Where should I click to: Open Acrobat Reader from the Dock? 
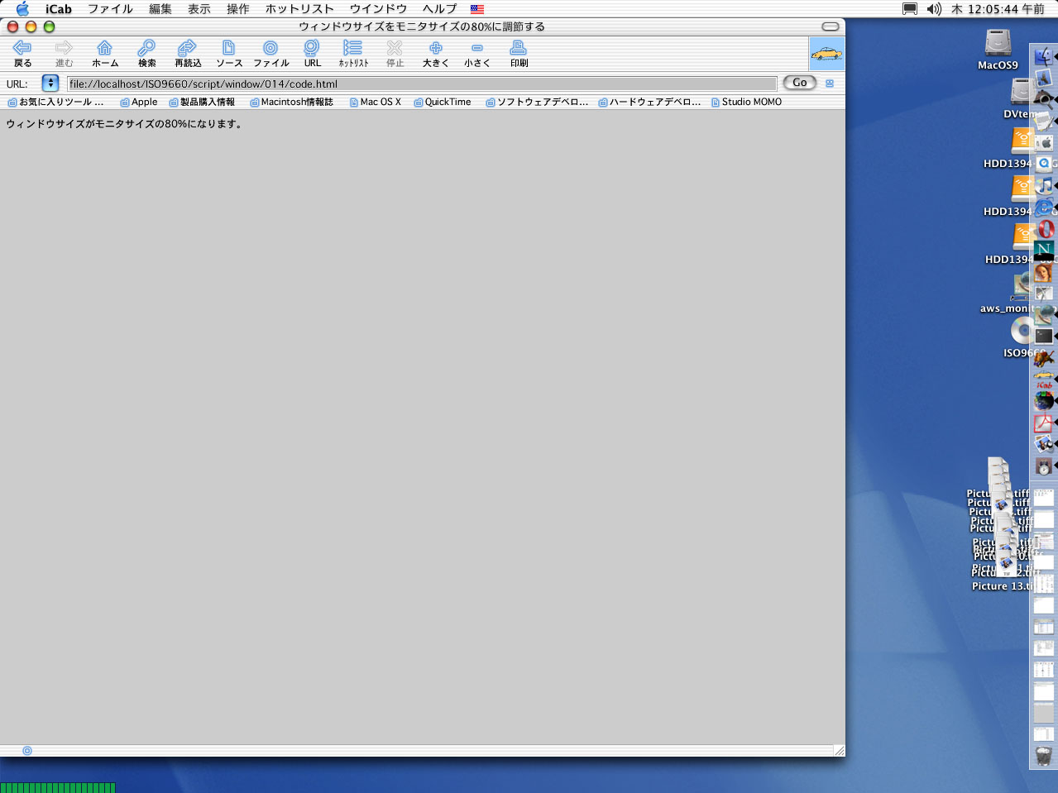(1044, 423)
